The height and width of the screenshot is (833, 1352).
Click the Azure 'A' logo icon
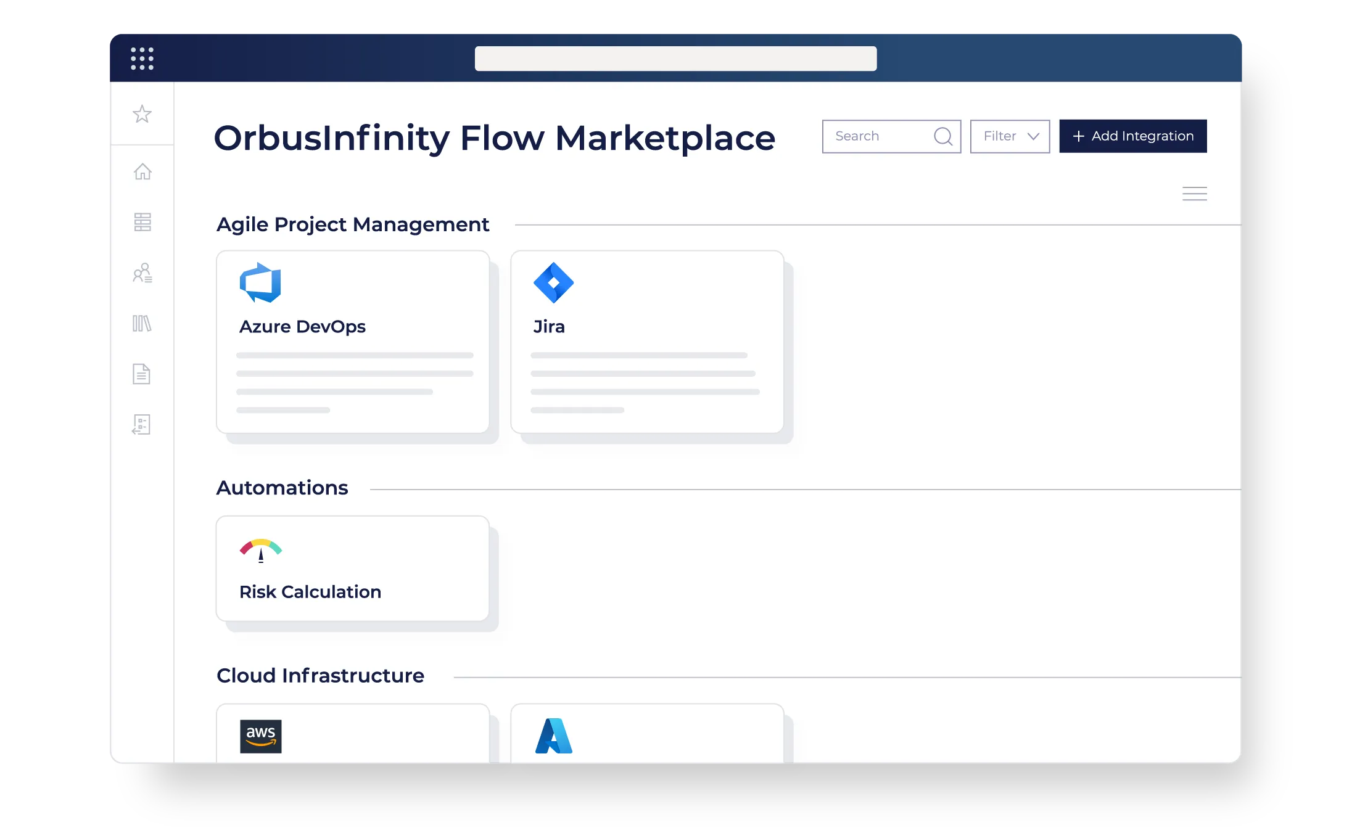point(554,736)
